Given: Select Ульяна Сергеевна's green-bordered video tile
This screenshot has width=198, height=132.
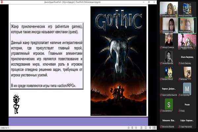Looking at the screenshot, I should tap(187, 25).
